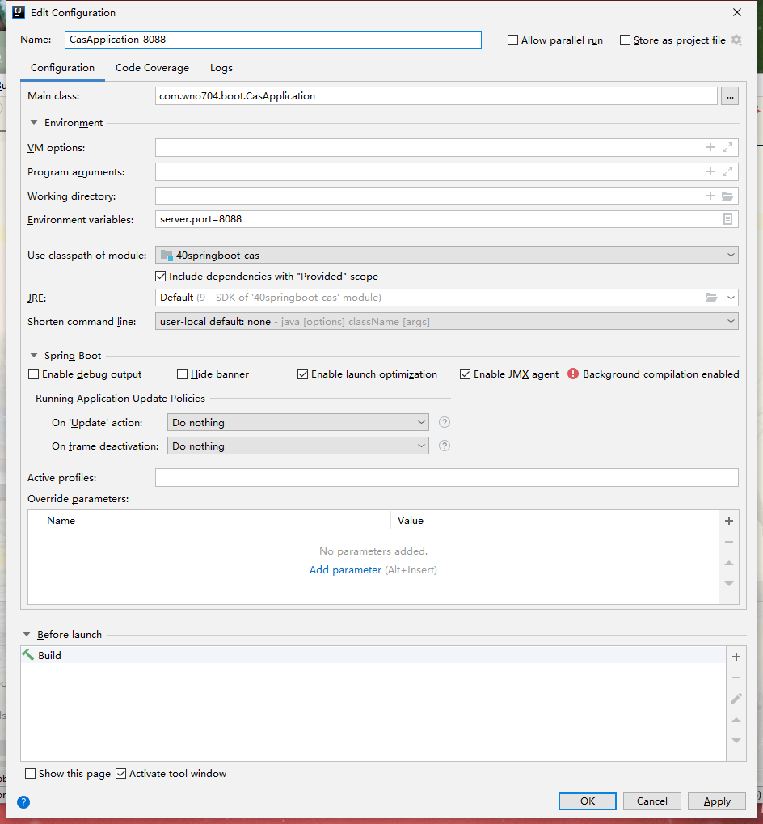The height and width of the screenshot is (824, 763).
Task: Click the expand icon in VM options field
Action: (x=727, y=147)
